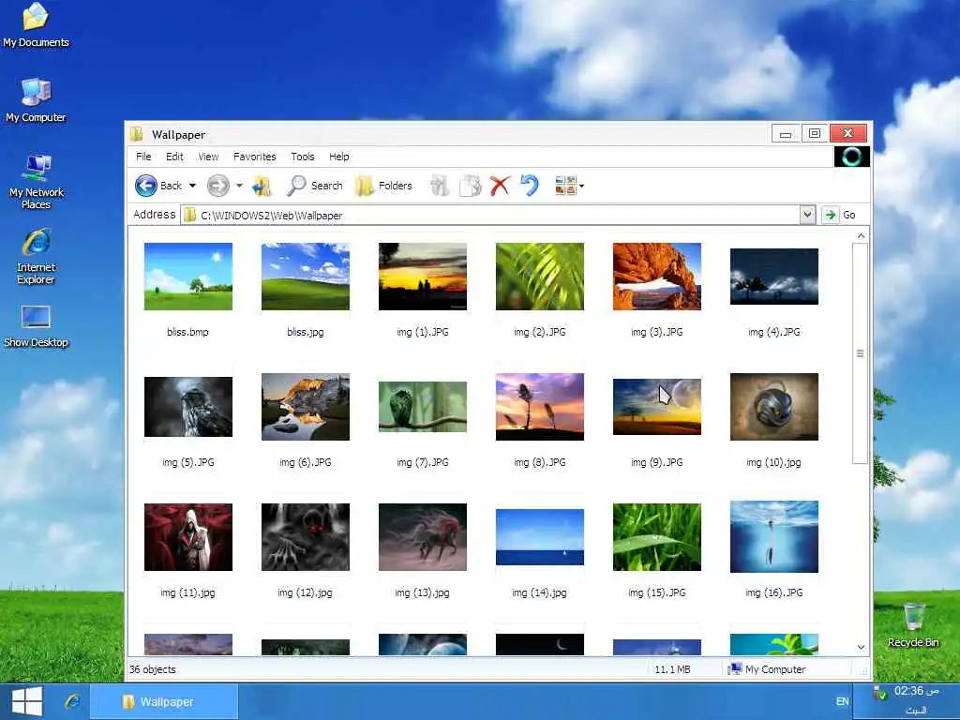Screen dimensions: 960x720
Task: Select the img (9).JPG thumbnail
Action: point(657,407)
